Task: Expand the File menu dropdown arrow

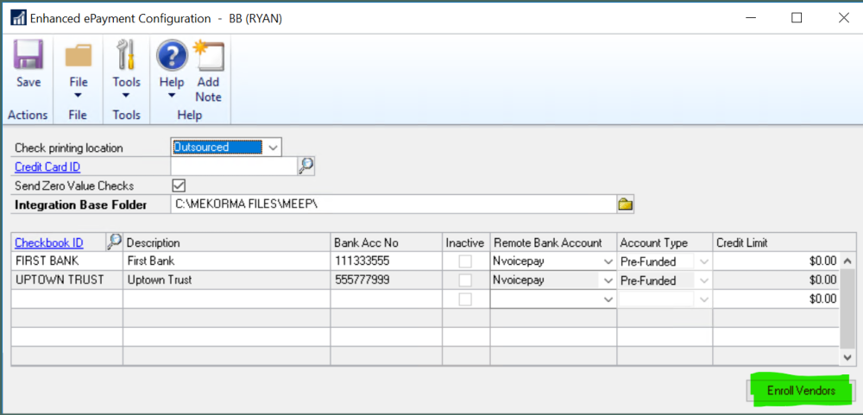Action: (79, 96)
